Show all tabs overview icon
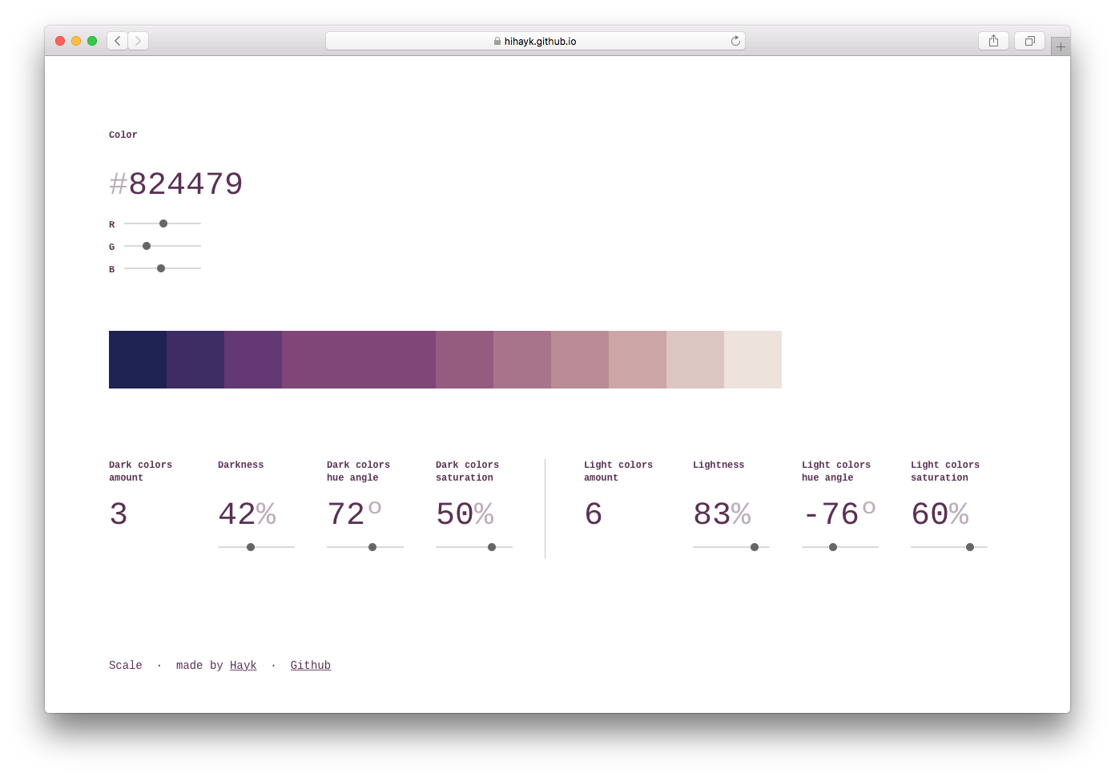This screenshot has width=1115, height=777. click(1030, 41)
